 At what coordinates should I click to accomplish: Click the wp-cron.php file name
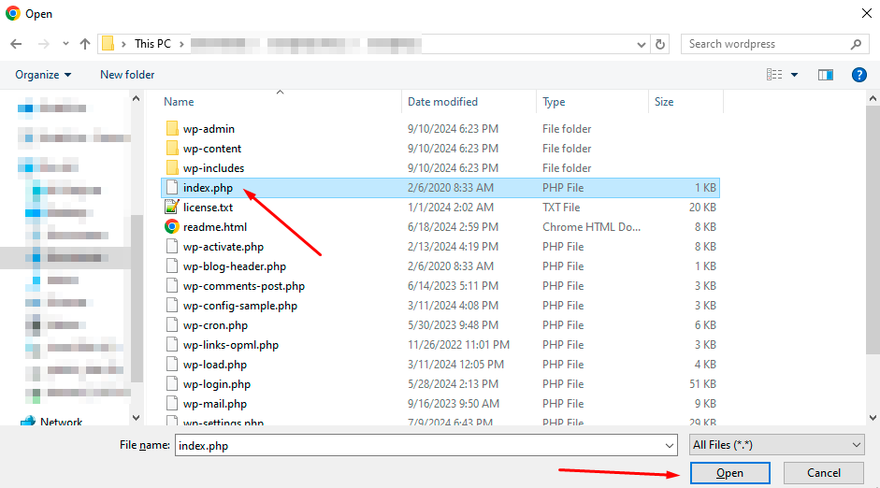click(215, 325)
